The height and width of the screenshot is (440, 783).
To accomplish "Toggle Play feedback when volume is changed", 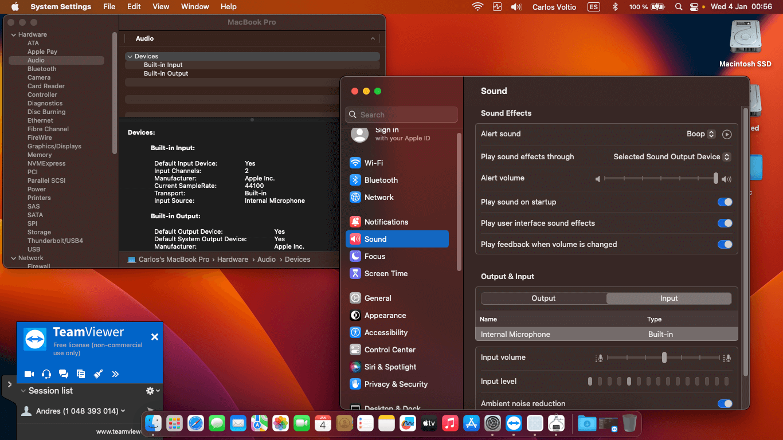I will pos(725,244).
